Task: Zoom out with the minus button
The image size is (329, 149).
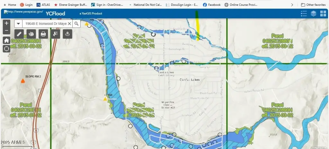Action: click(x=7, y=31)
